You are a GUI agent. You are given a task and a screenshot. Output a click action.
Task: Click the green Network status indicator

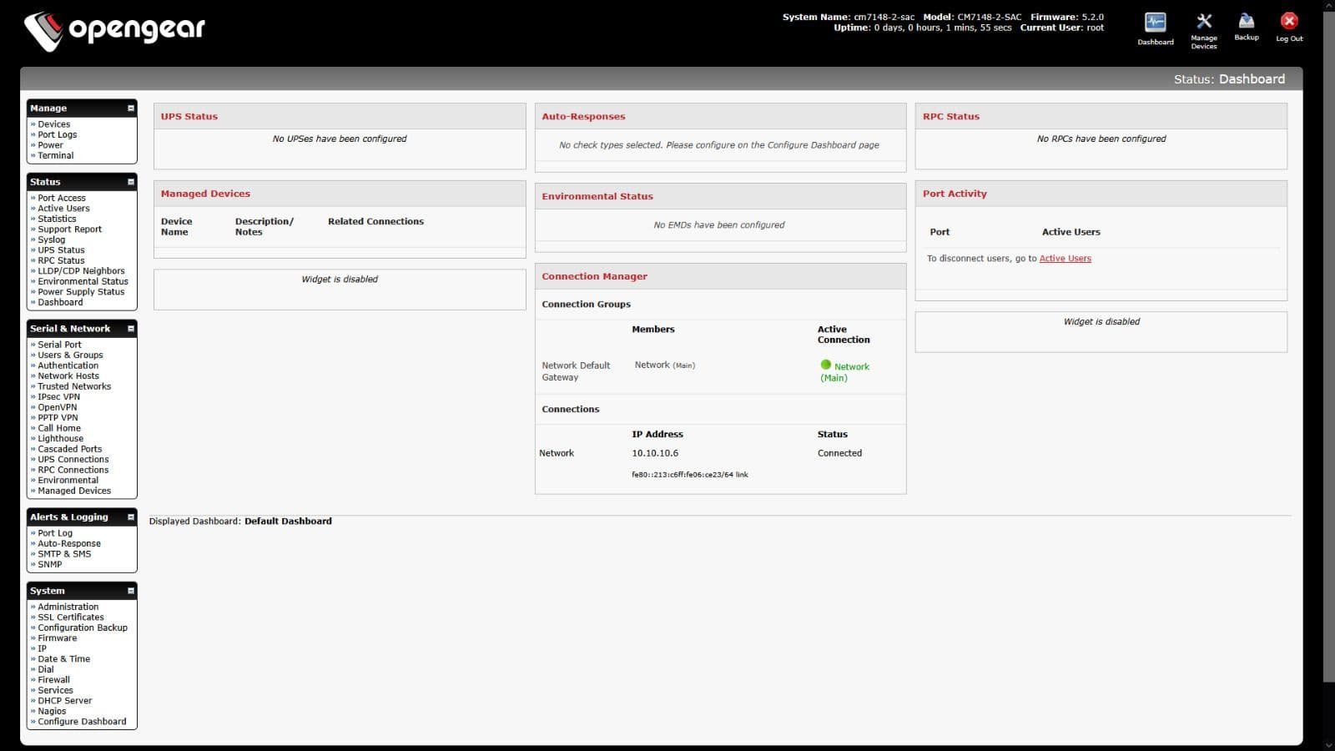click(826, 365)
